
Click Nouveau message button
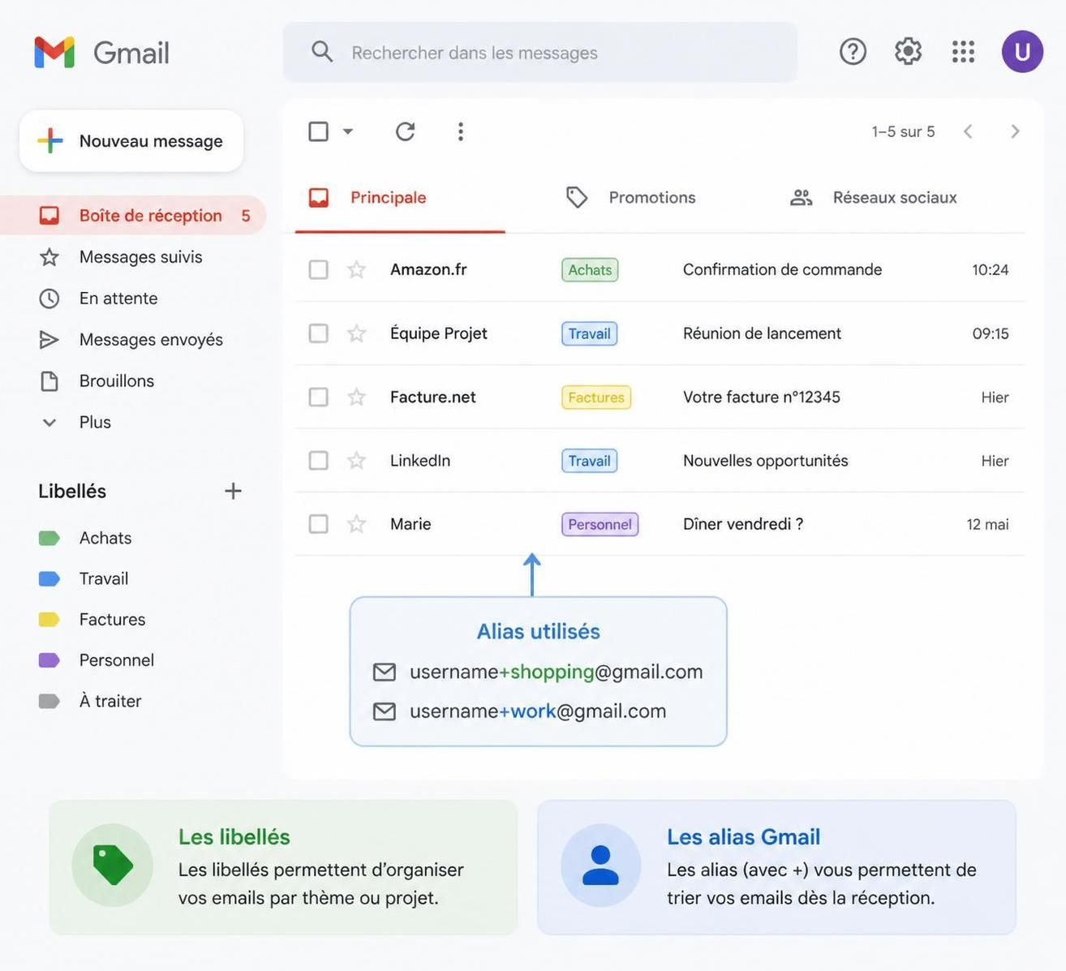tap(131, 141)
